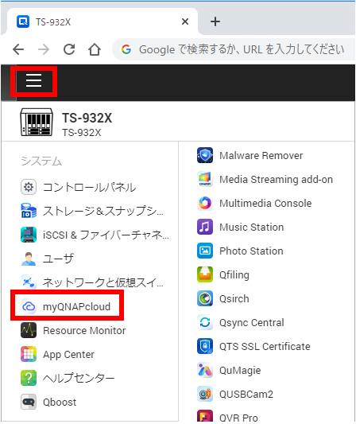Launch the QuMagie icon

coord(205,370)
